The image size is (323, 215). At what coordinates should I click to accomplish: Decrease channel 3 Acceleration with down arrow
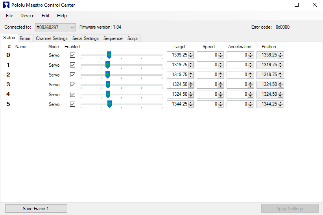(251, 86)
